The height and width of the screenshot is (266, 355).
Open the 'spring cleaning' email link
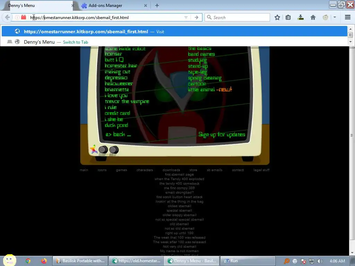pos(205,78)
